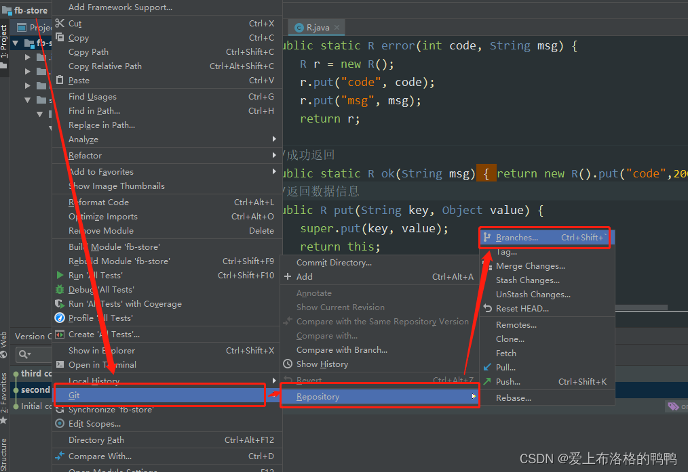
Task: Select Fetch menu item
Action: (x=506, y=353)
